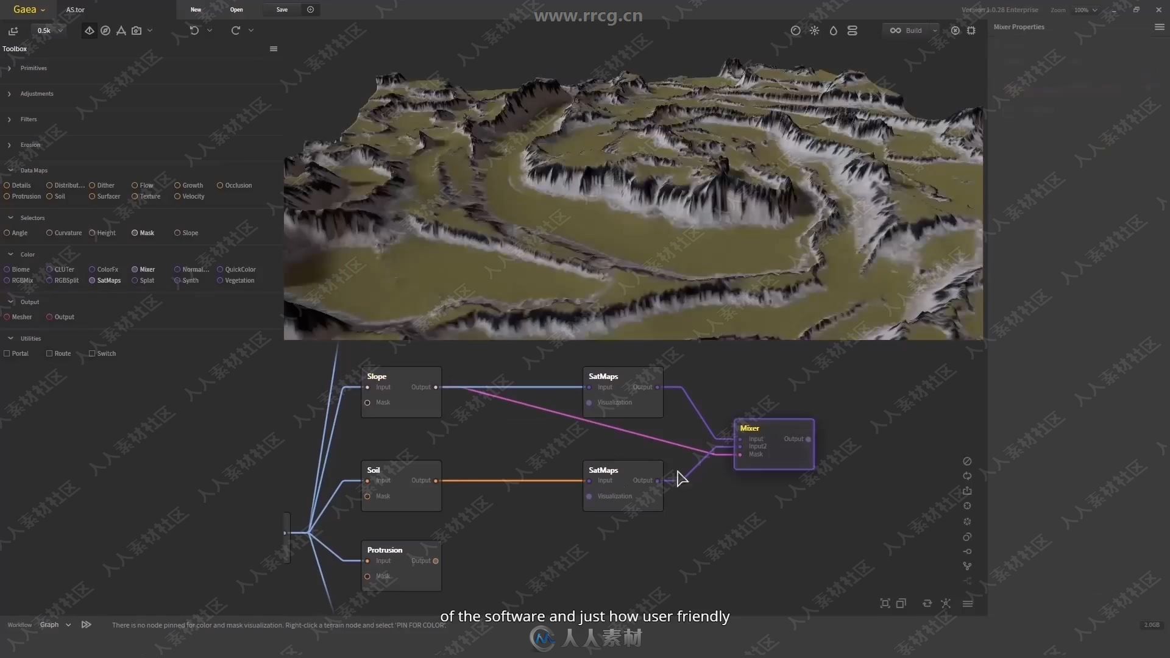
Task: Click the compass navigation icon in toolbar
Action: coord(105,30)
